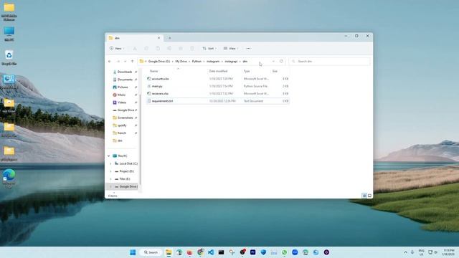This screenshot has height=258, width=459.
Task: Sort by Name column header
Action: (x=153, y=71)
